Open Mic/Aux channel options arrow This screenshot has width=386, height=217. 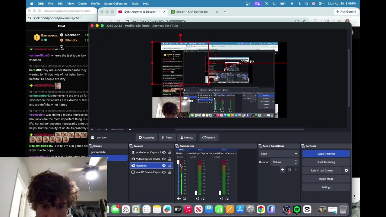[x=187, y=153]
